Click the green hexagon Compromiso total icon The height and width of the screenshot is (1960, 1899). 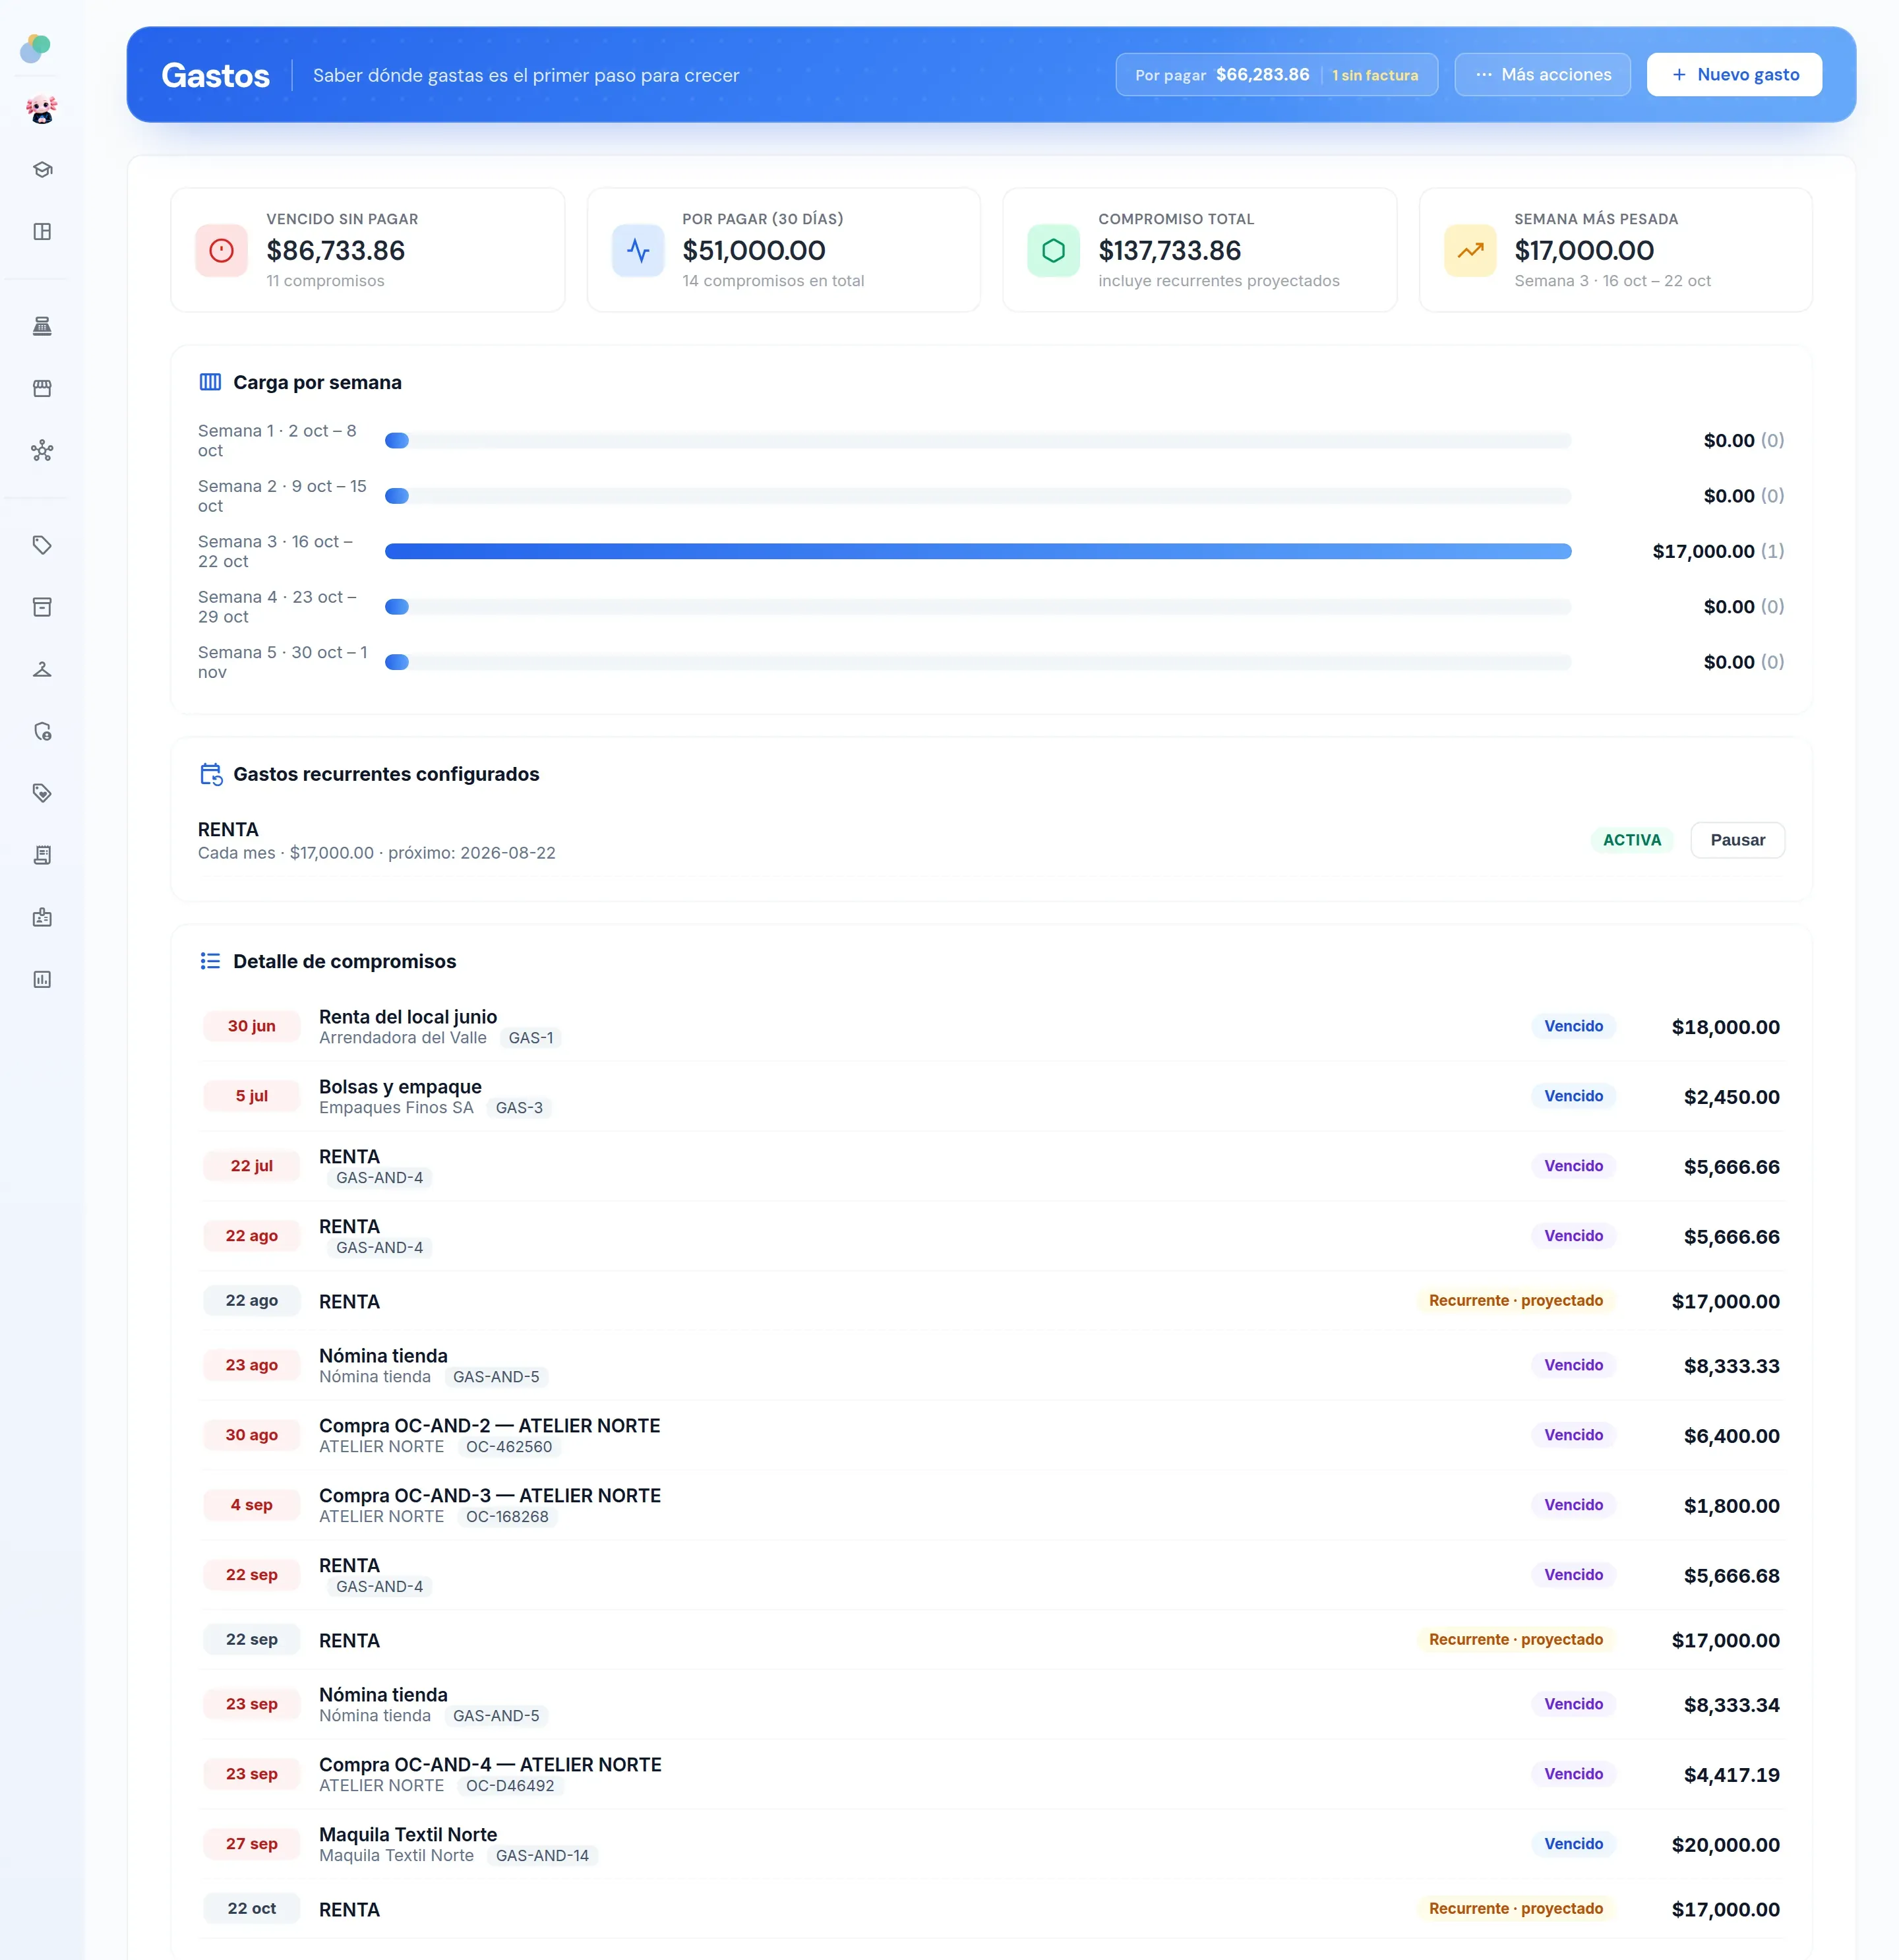pyautogui.click(x=1053, y=250)
